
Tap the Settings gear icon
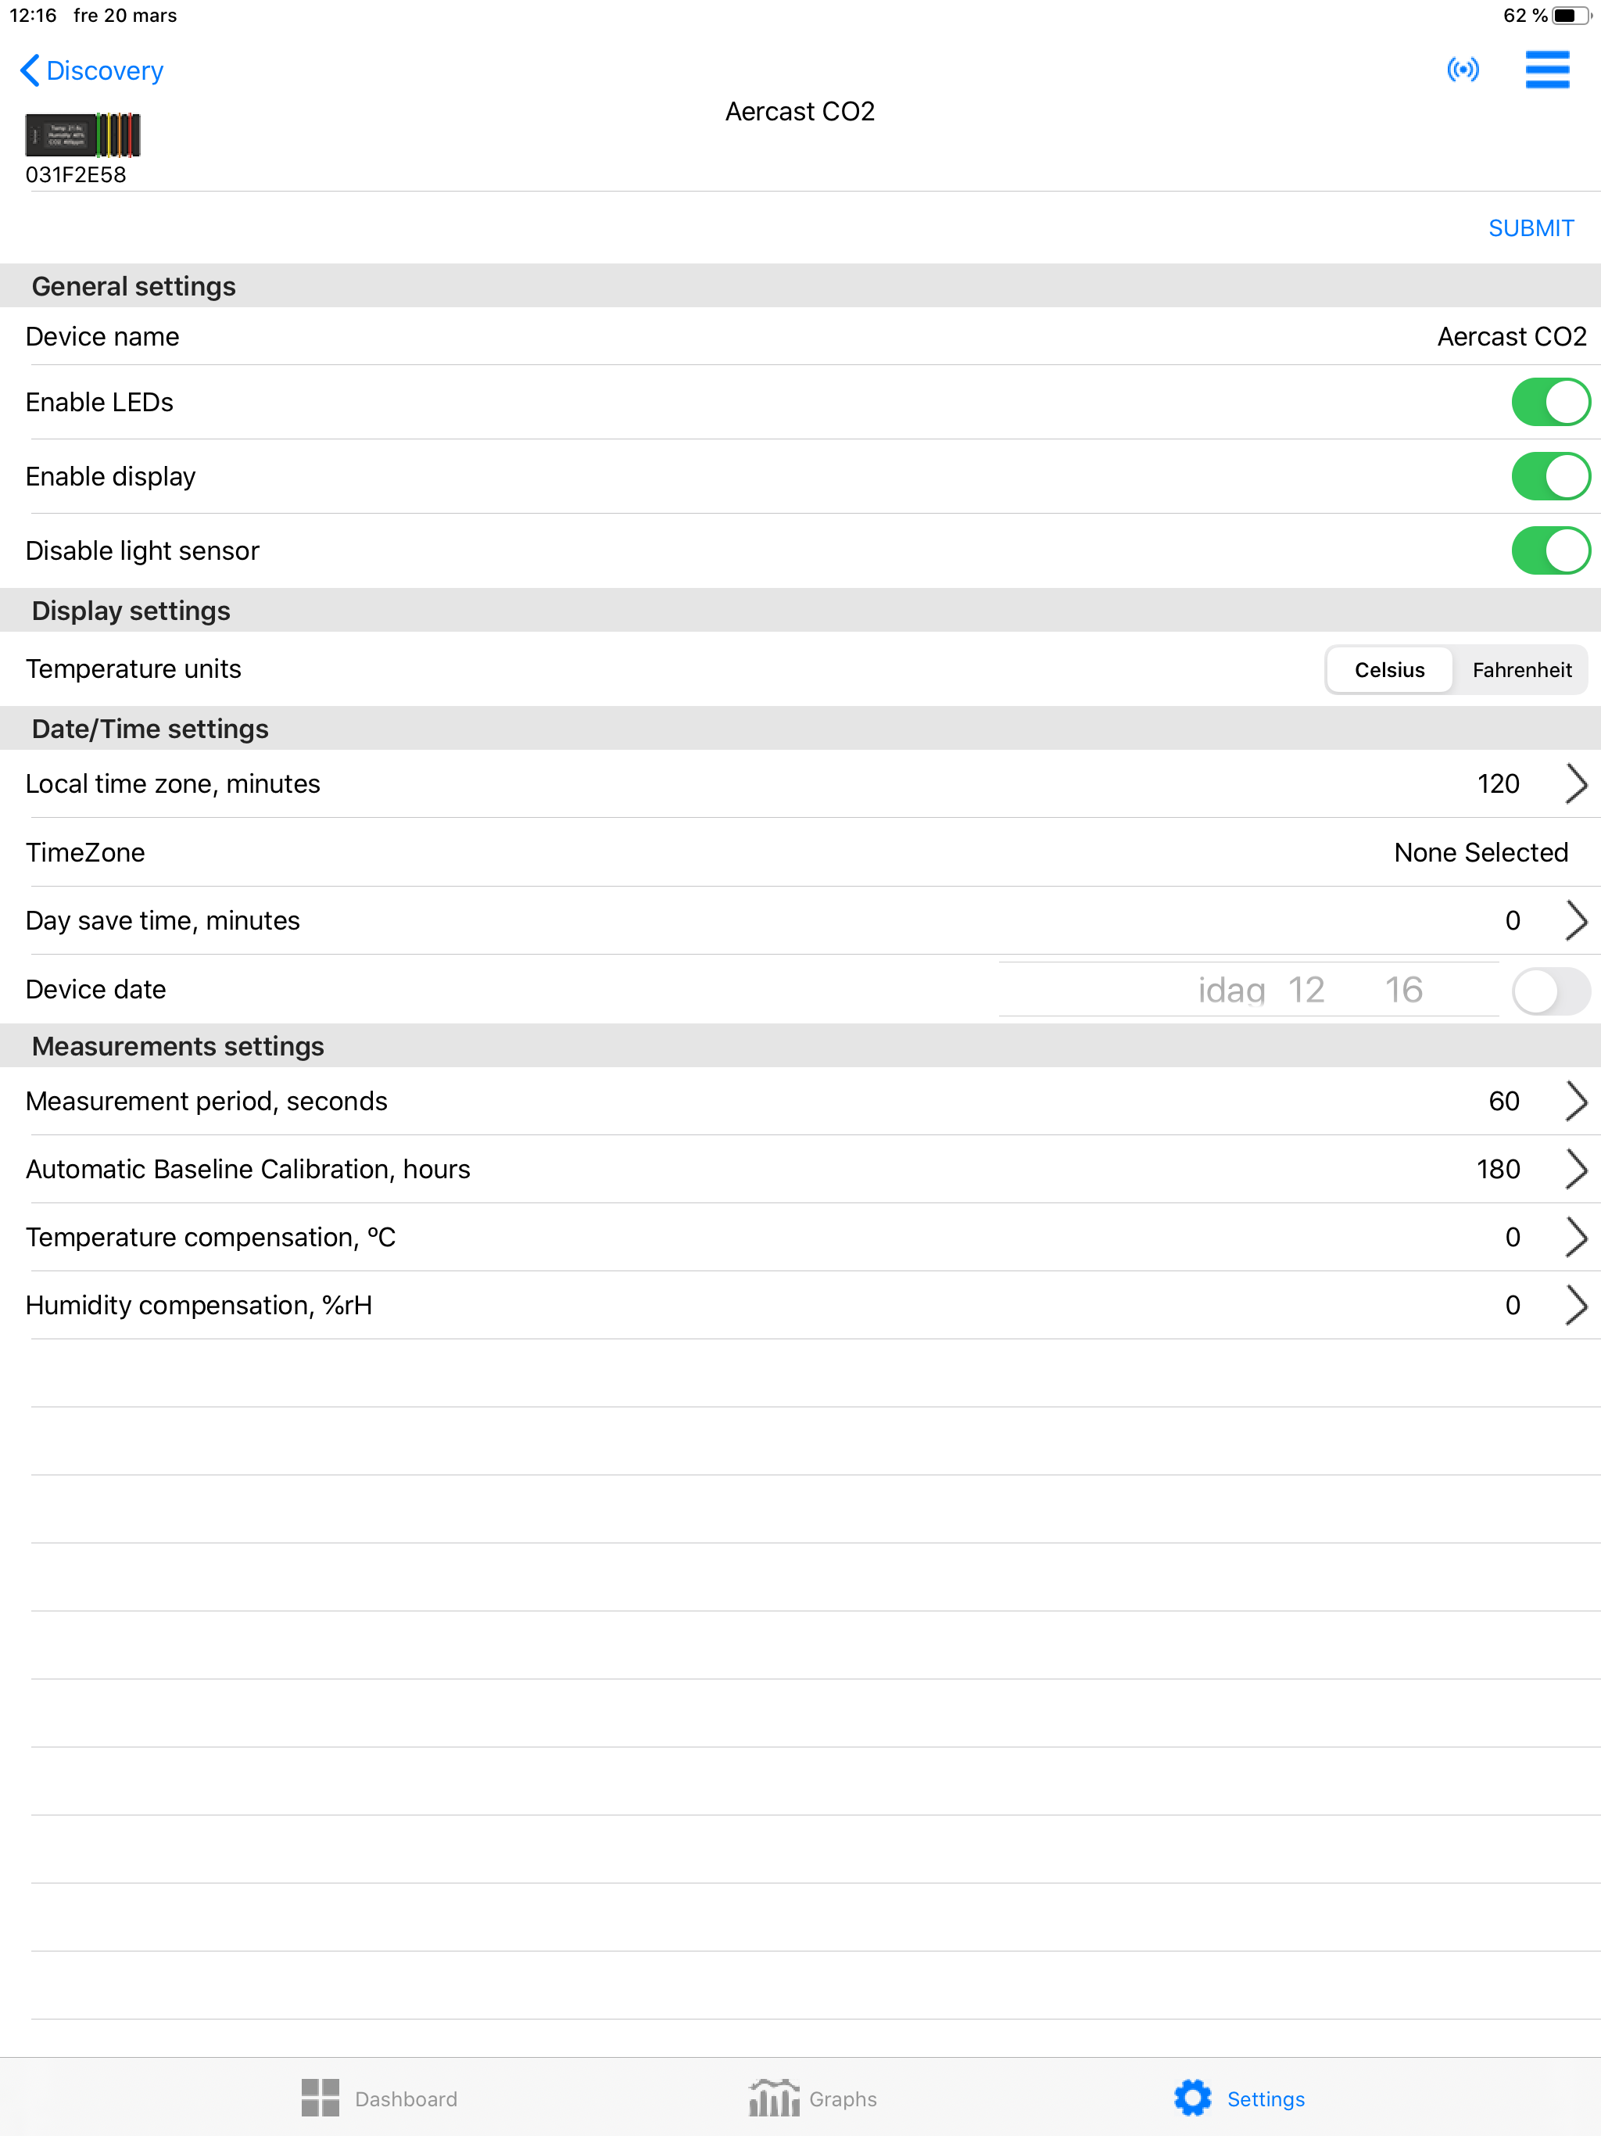click(1193, 2098)
